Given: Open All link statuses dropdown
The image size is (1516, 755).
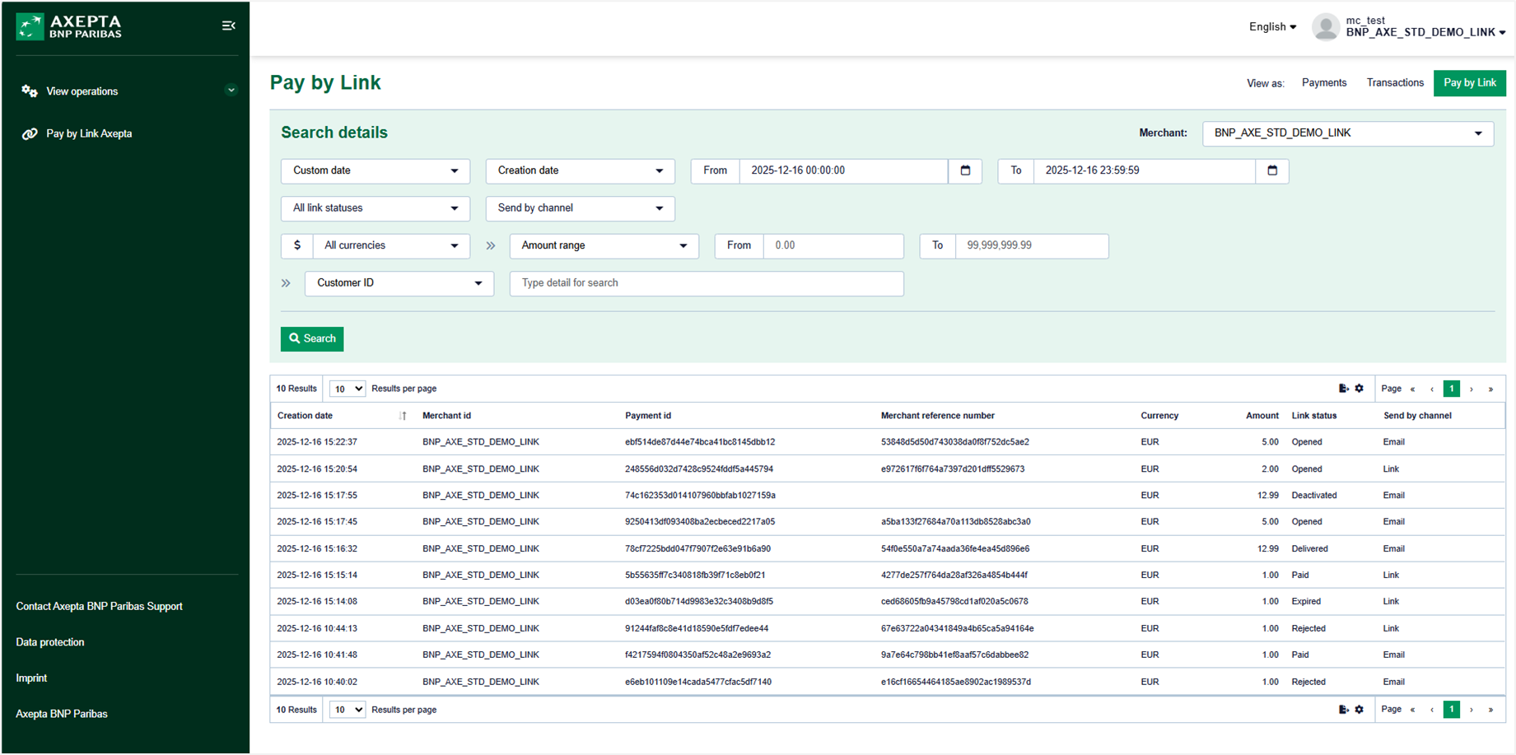Looking at the screenshot, I should [376, 208].
